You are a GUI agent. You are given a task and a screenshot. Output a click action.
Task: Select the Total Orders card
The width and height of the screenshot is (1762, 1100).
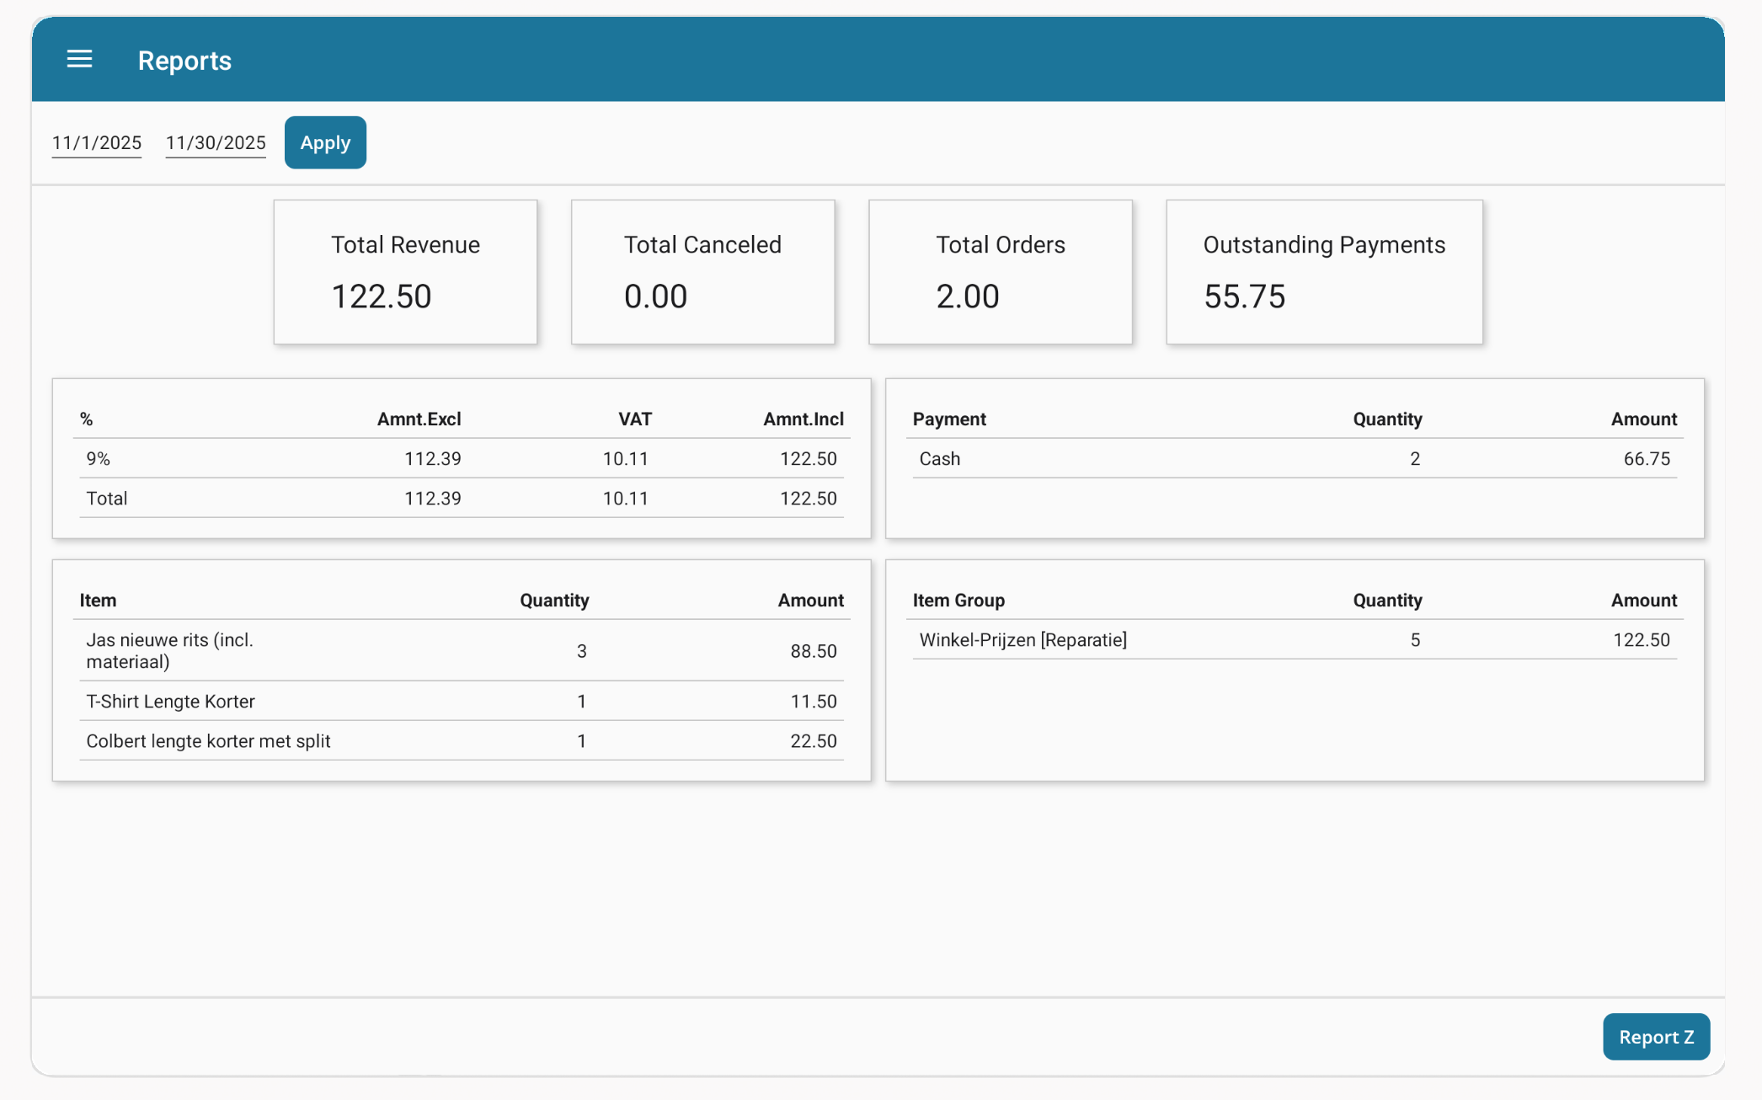(1000, 271)
